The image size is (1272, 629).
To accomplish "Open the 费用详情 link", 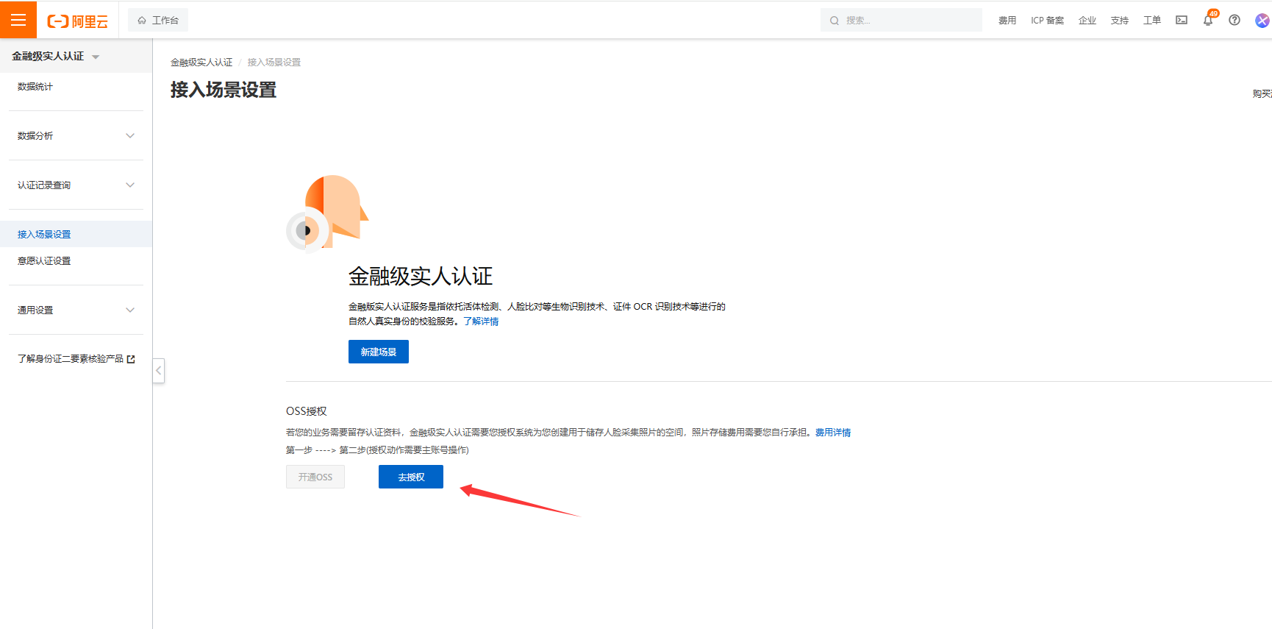I will point(832,433).
